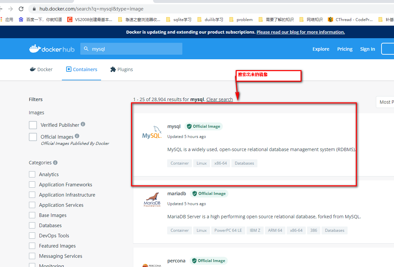
Task: Click the mysql search input field
Action: point(131,49)
